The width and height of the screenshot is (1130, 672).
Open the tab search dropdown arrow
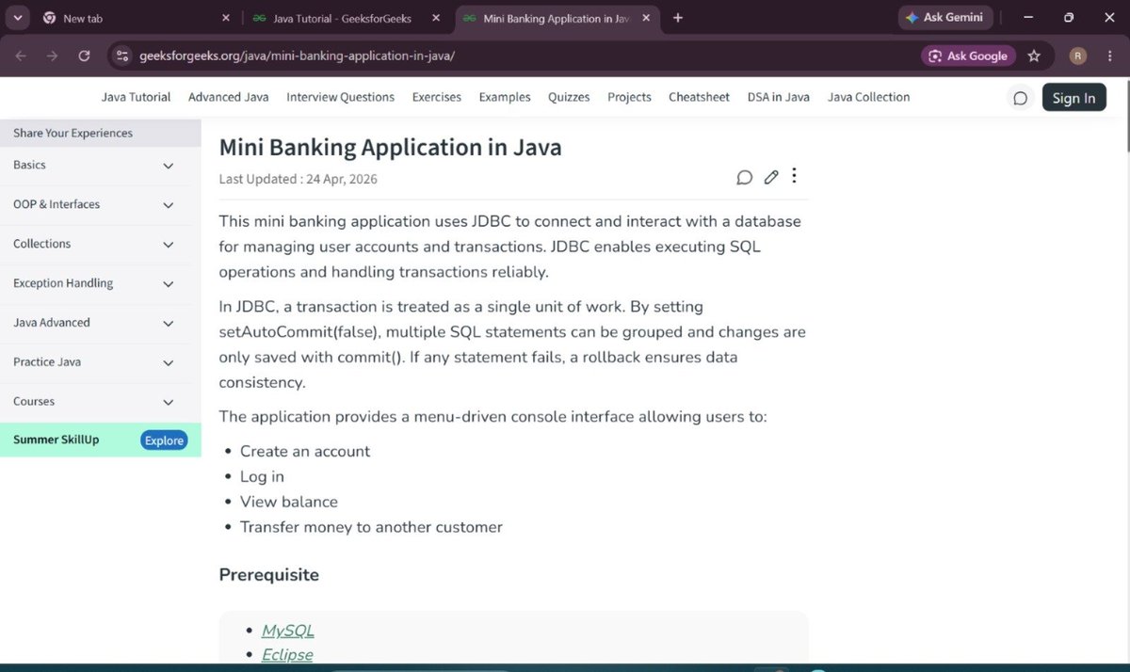pos(18,18)
